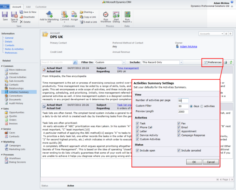The image size is (236, 190).
Task: Click OK in Activities Summary Settings
Action: pyautogui.click(x=194, y=162)
